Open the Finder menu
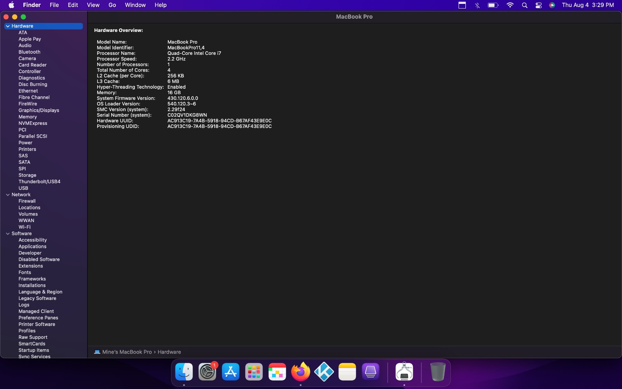Screen dimensions: 622x389 pos(32,5)
